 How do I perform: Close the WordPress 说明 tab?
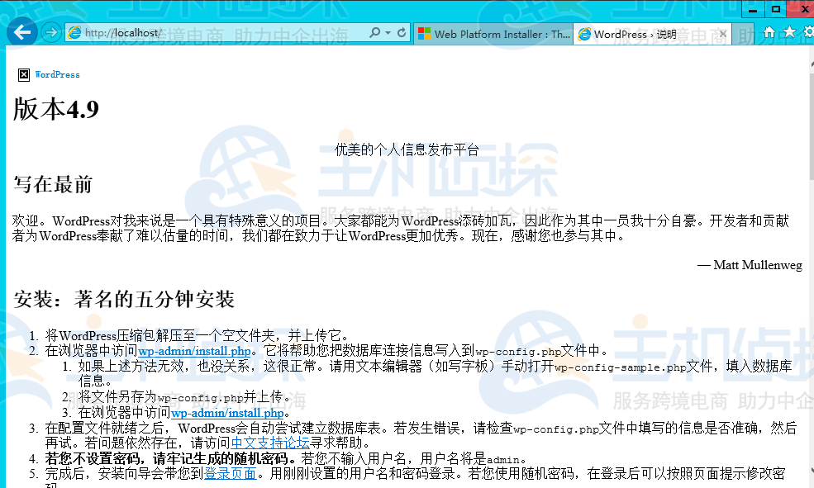[x=723, y=34]
